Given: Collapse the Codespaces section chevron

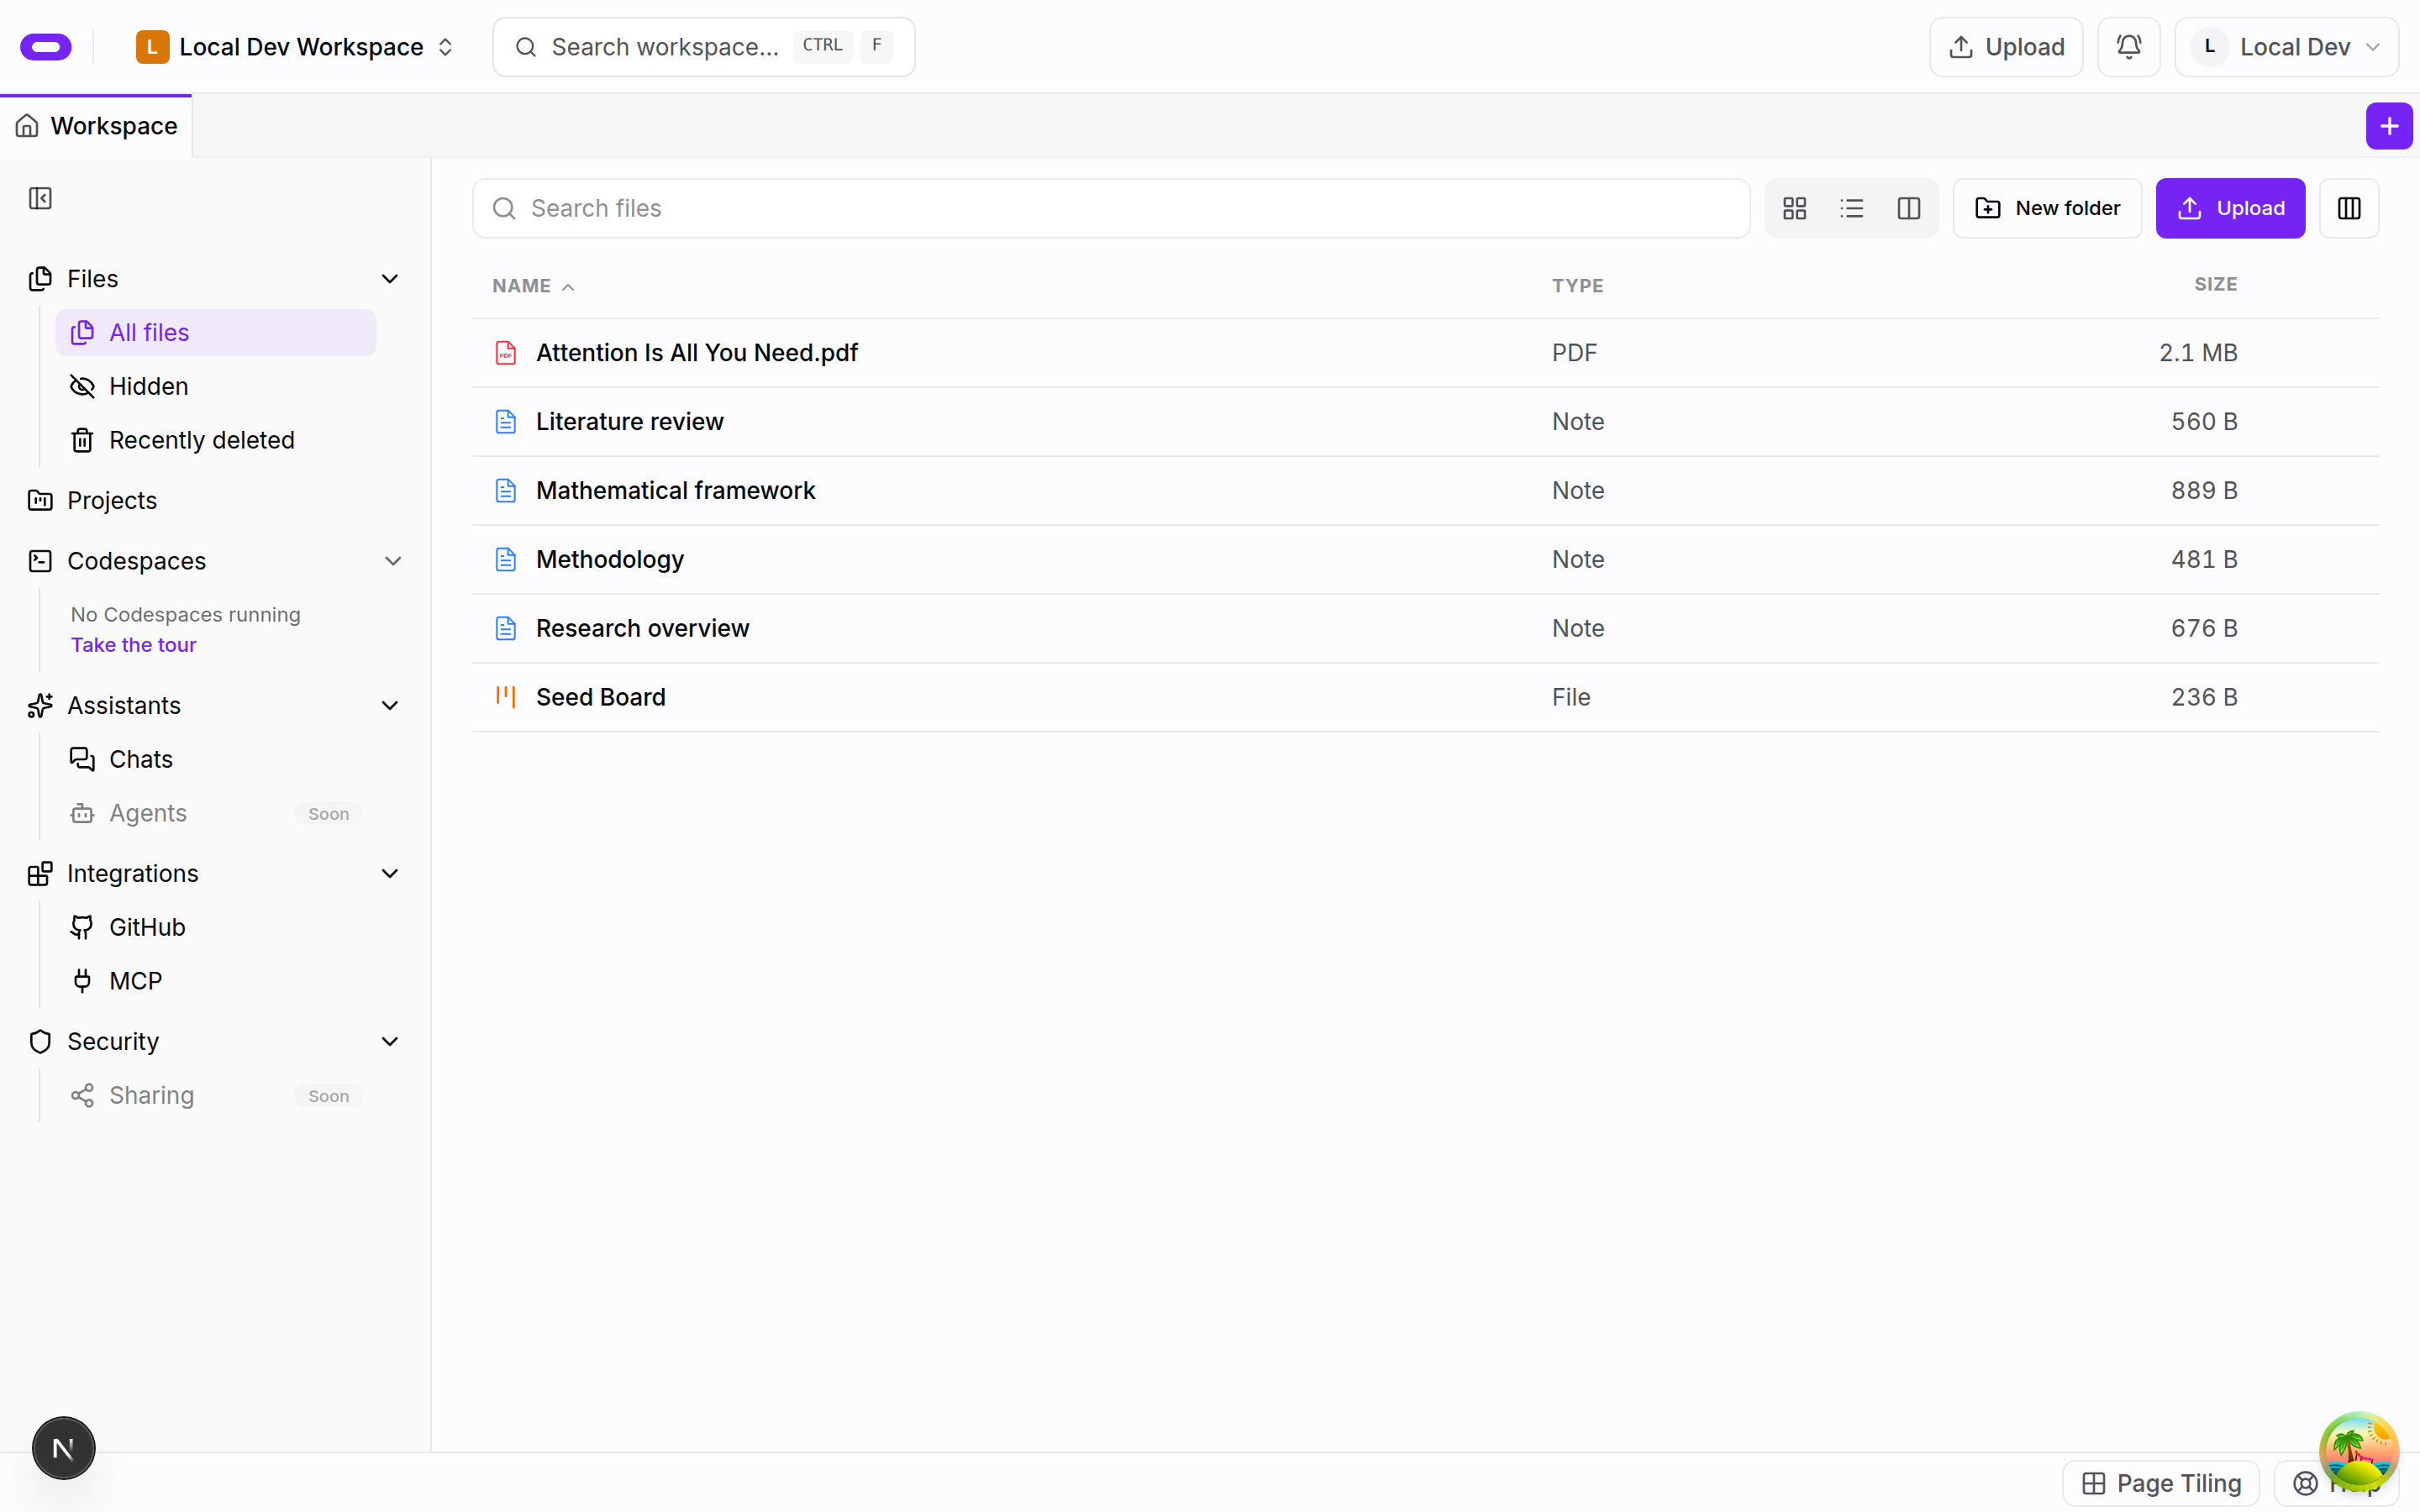Looking at the screenshot, I should pyautogui.click(x=392, y=561).
